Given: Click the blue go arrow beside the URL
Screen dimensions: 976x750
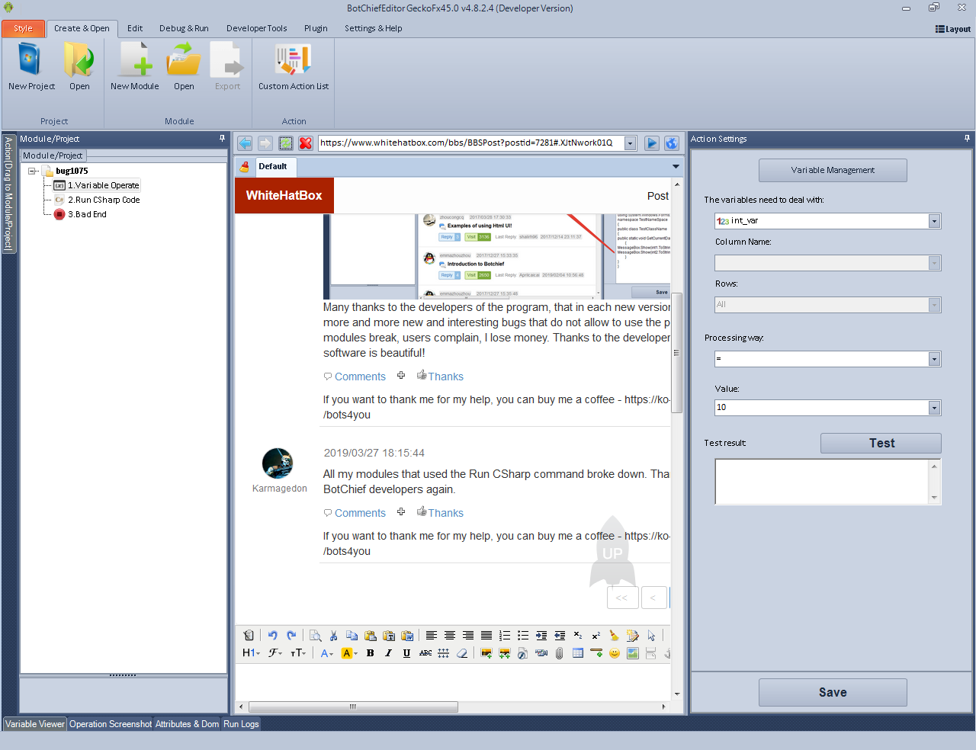Looking at the screenshot, I should click(652, 143).
